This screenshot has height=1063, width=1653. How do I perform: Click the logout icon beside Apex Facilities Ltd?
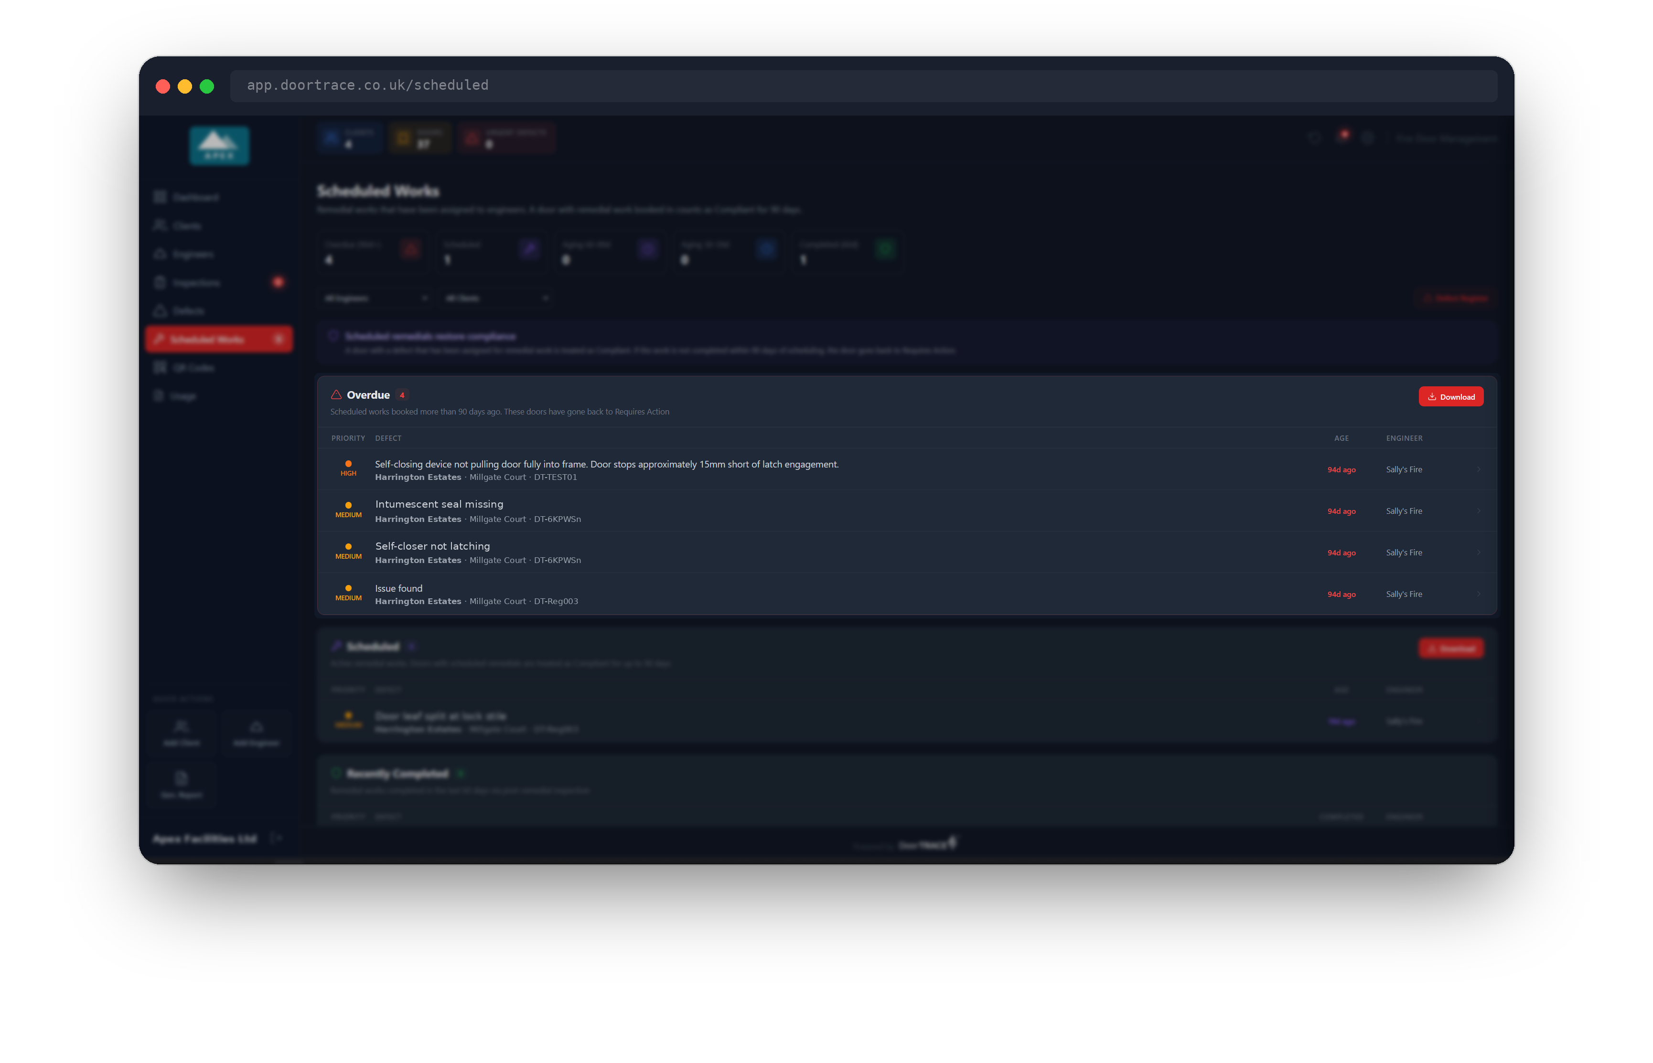tap(276, 838)
